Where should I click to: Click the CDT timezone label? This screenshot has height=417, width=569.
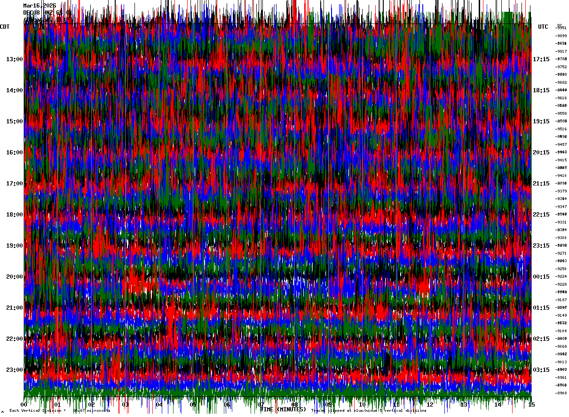pos(5,27)
